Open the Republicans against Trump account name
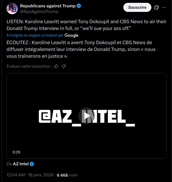 (x=48, y=6)
